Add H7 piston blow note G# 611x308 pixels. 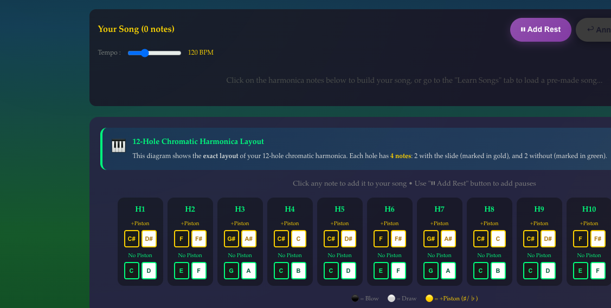(431, 239)
